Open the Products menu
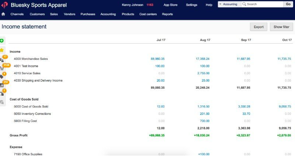 (128, 14)
